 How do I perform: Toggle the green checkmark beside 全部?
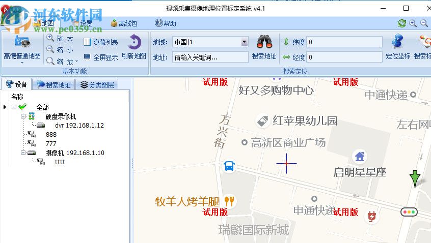pos(22,107)
